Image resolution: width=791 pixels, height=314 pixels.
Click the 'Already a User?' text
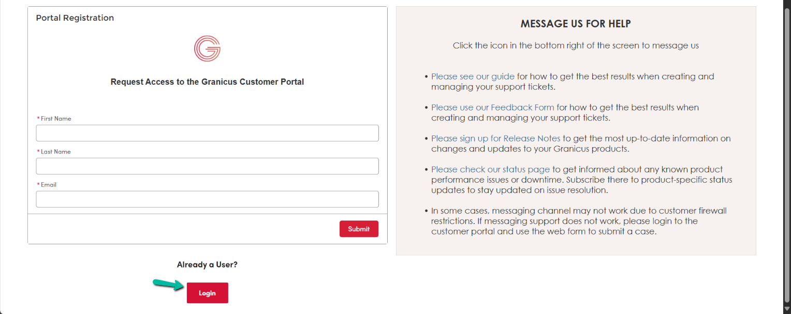tap(207, 264)
